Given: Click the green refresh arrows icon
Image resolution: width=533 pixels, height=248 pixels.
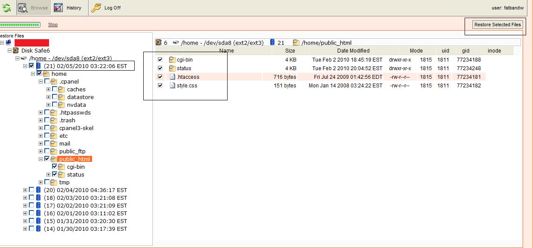Looking at the screenshot, I should 6,7.
